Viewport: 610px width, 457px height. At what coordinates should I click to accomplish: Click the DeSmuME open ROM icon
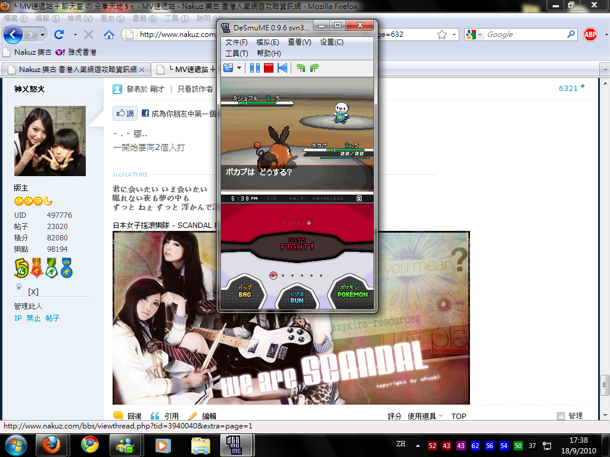[x=228, y=68]
